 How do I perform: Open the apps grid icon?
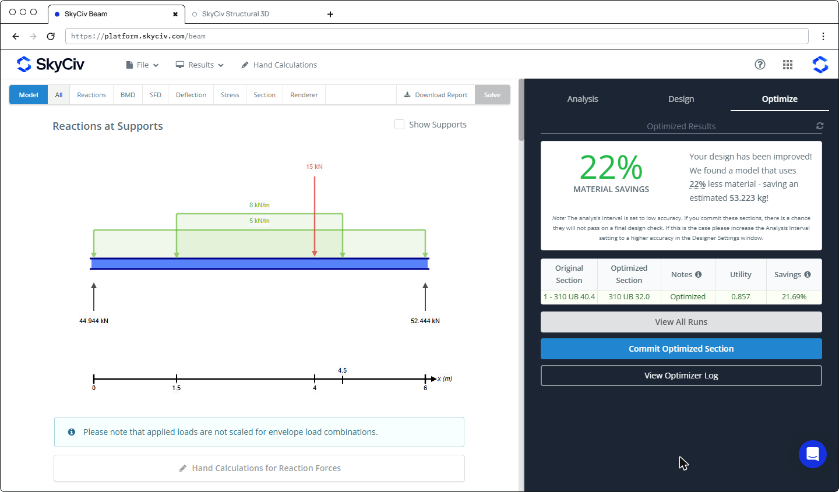point(788,65)
